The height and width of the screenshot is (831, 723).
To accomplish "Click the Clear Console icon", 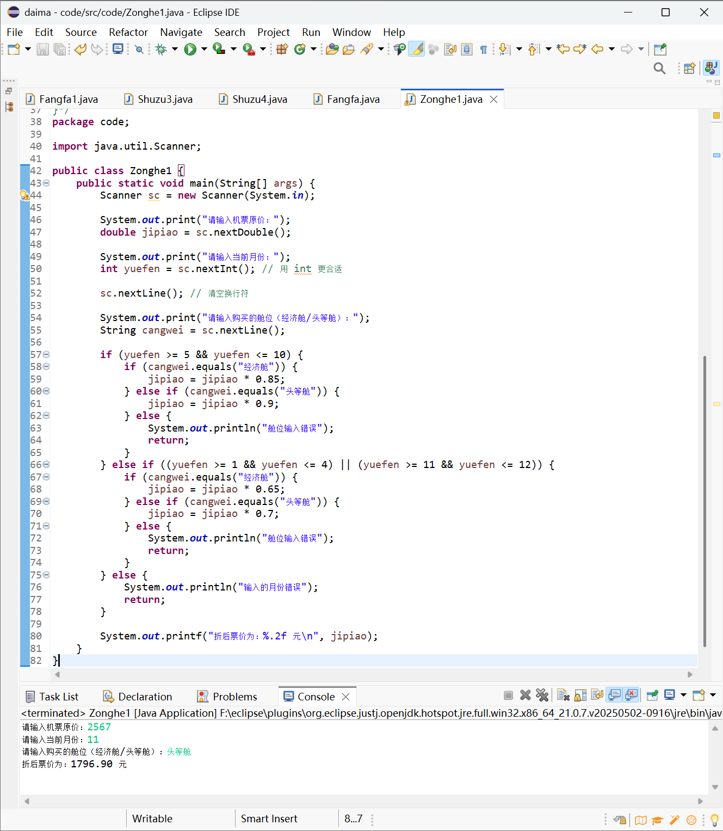I will [564, 695].
